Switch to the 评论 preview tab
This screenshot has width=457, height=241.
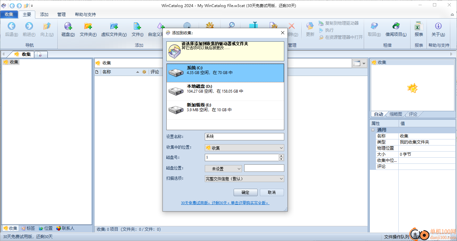(x=413, y=114)
